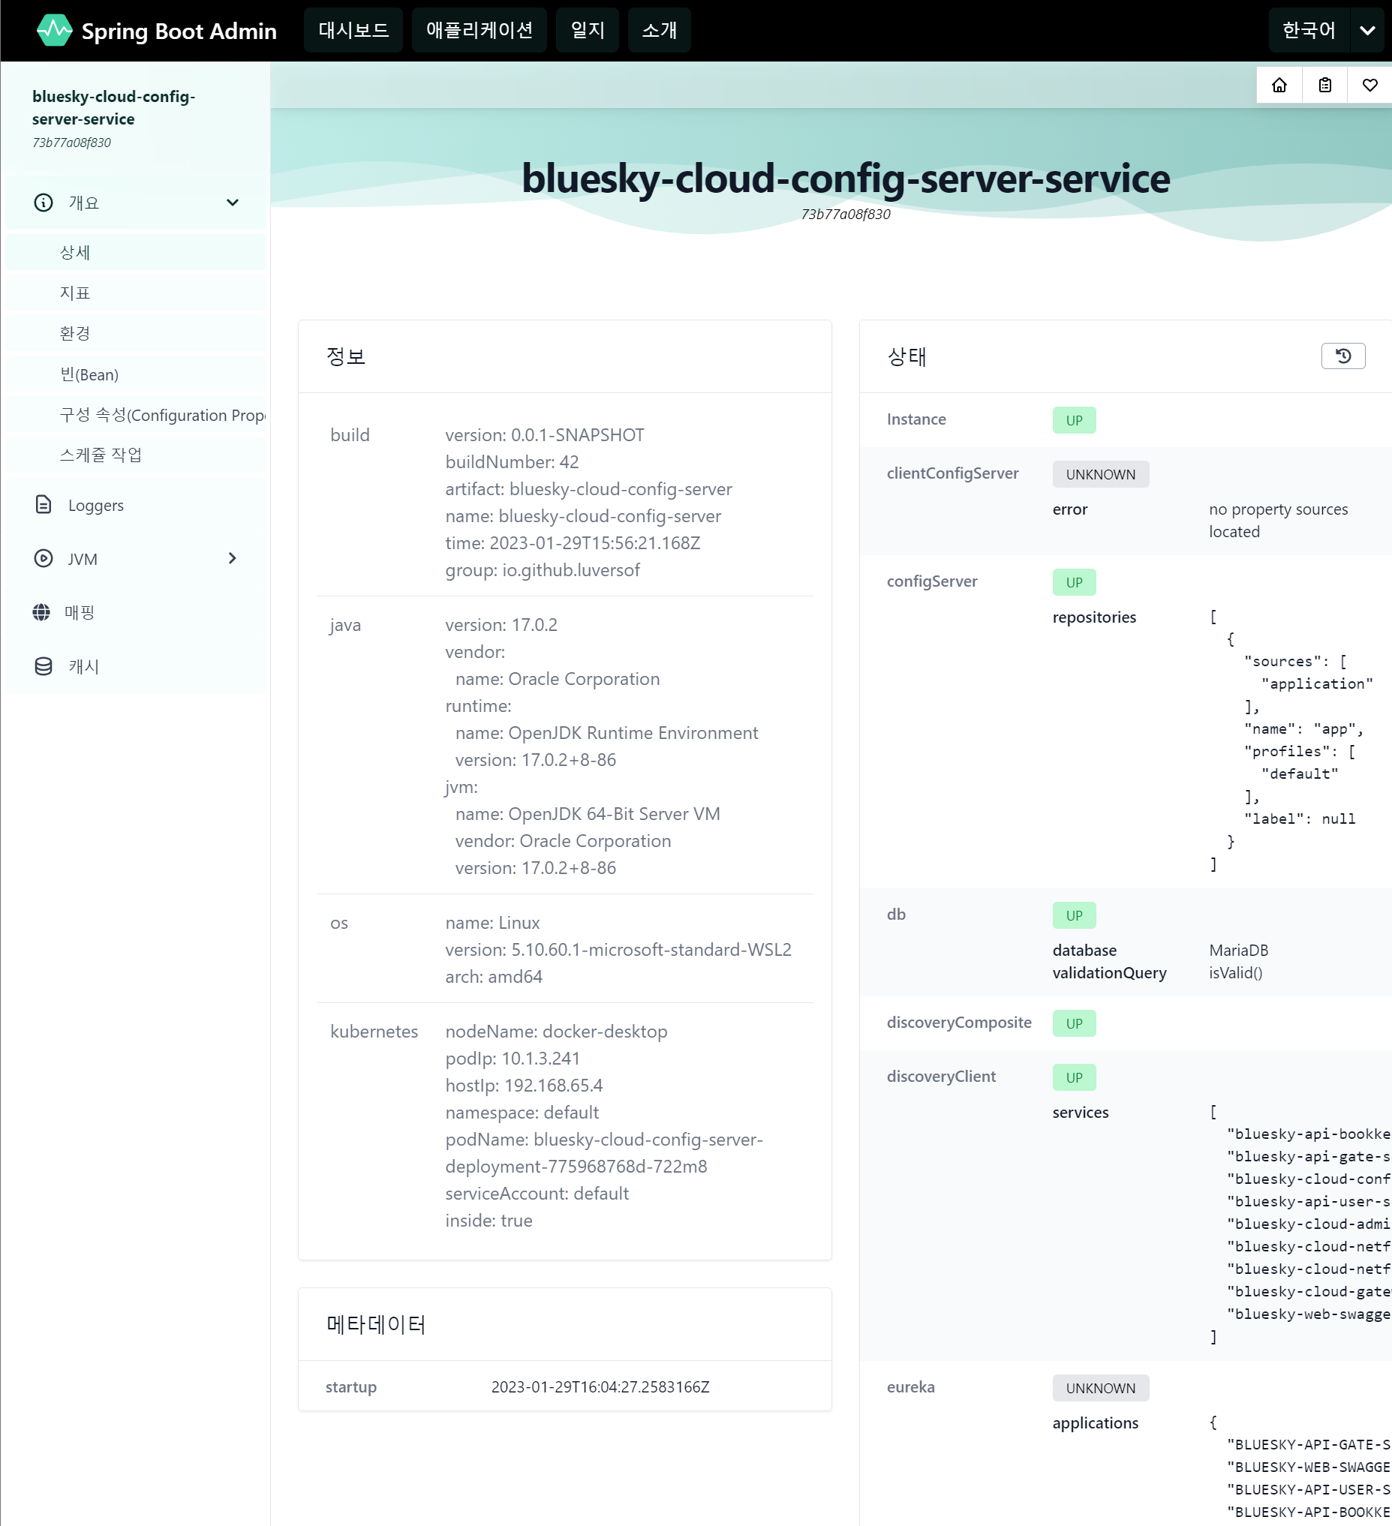Viewport: 1392px width, 1526px height.
Task: Click the discoveryClient UP badge
Action: [1073, 1077]
